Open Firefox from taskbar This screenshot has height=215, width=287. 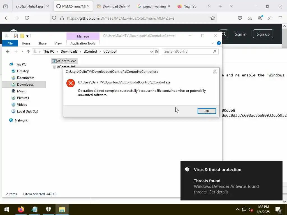coord(21,209)
